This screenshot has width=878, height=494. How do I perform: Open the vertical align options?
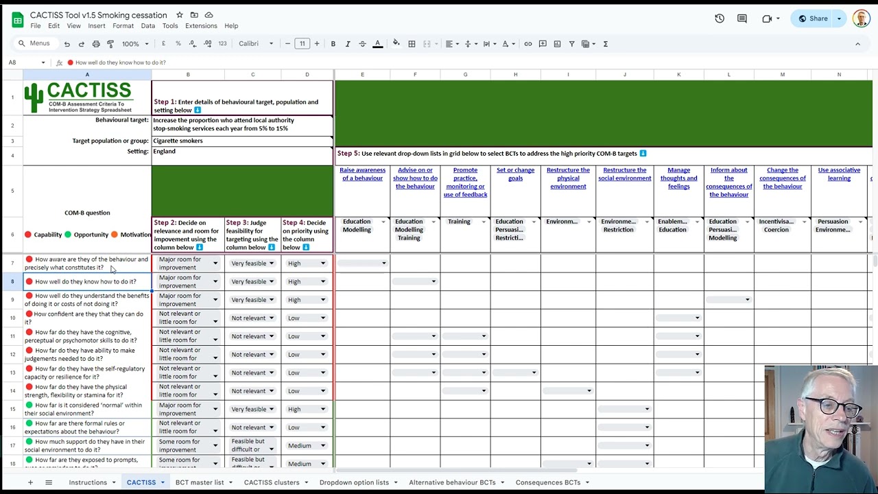tap(470, 44)
